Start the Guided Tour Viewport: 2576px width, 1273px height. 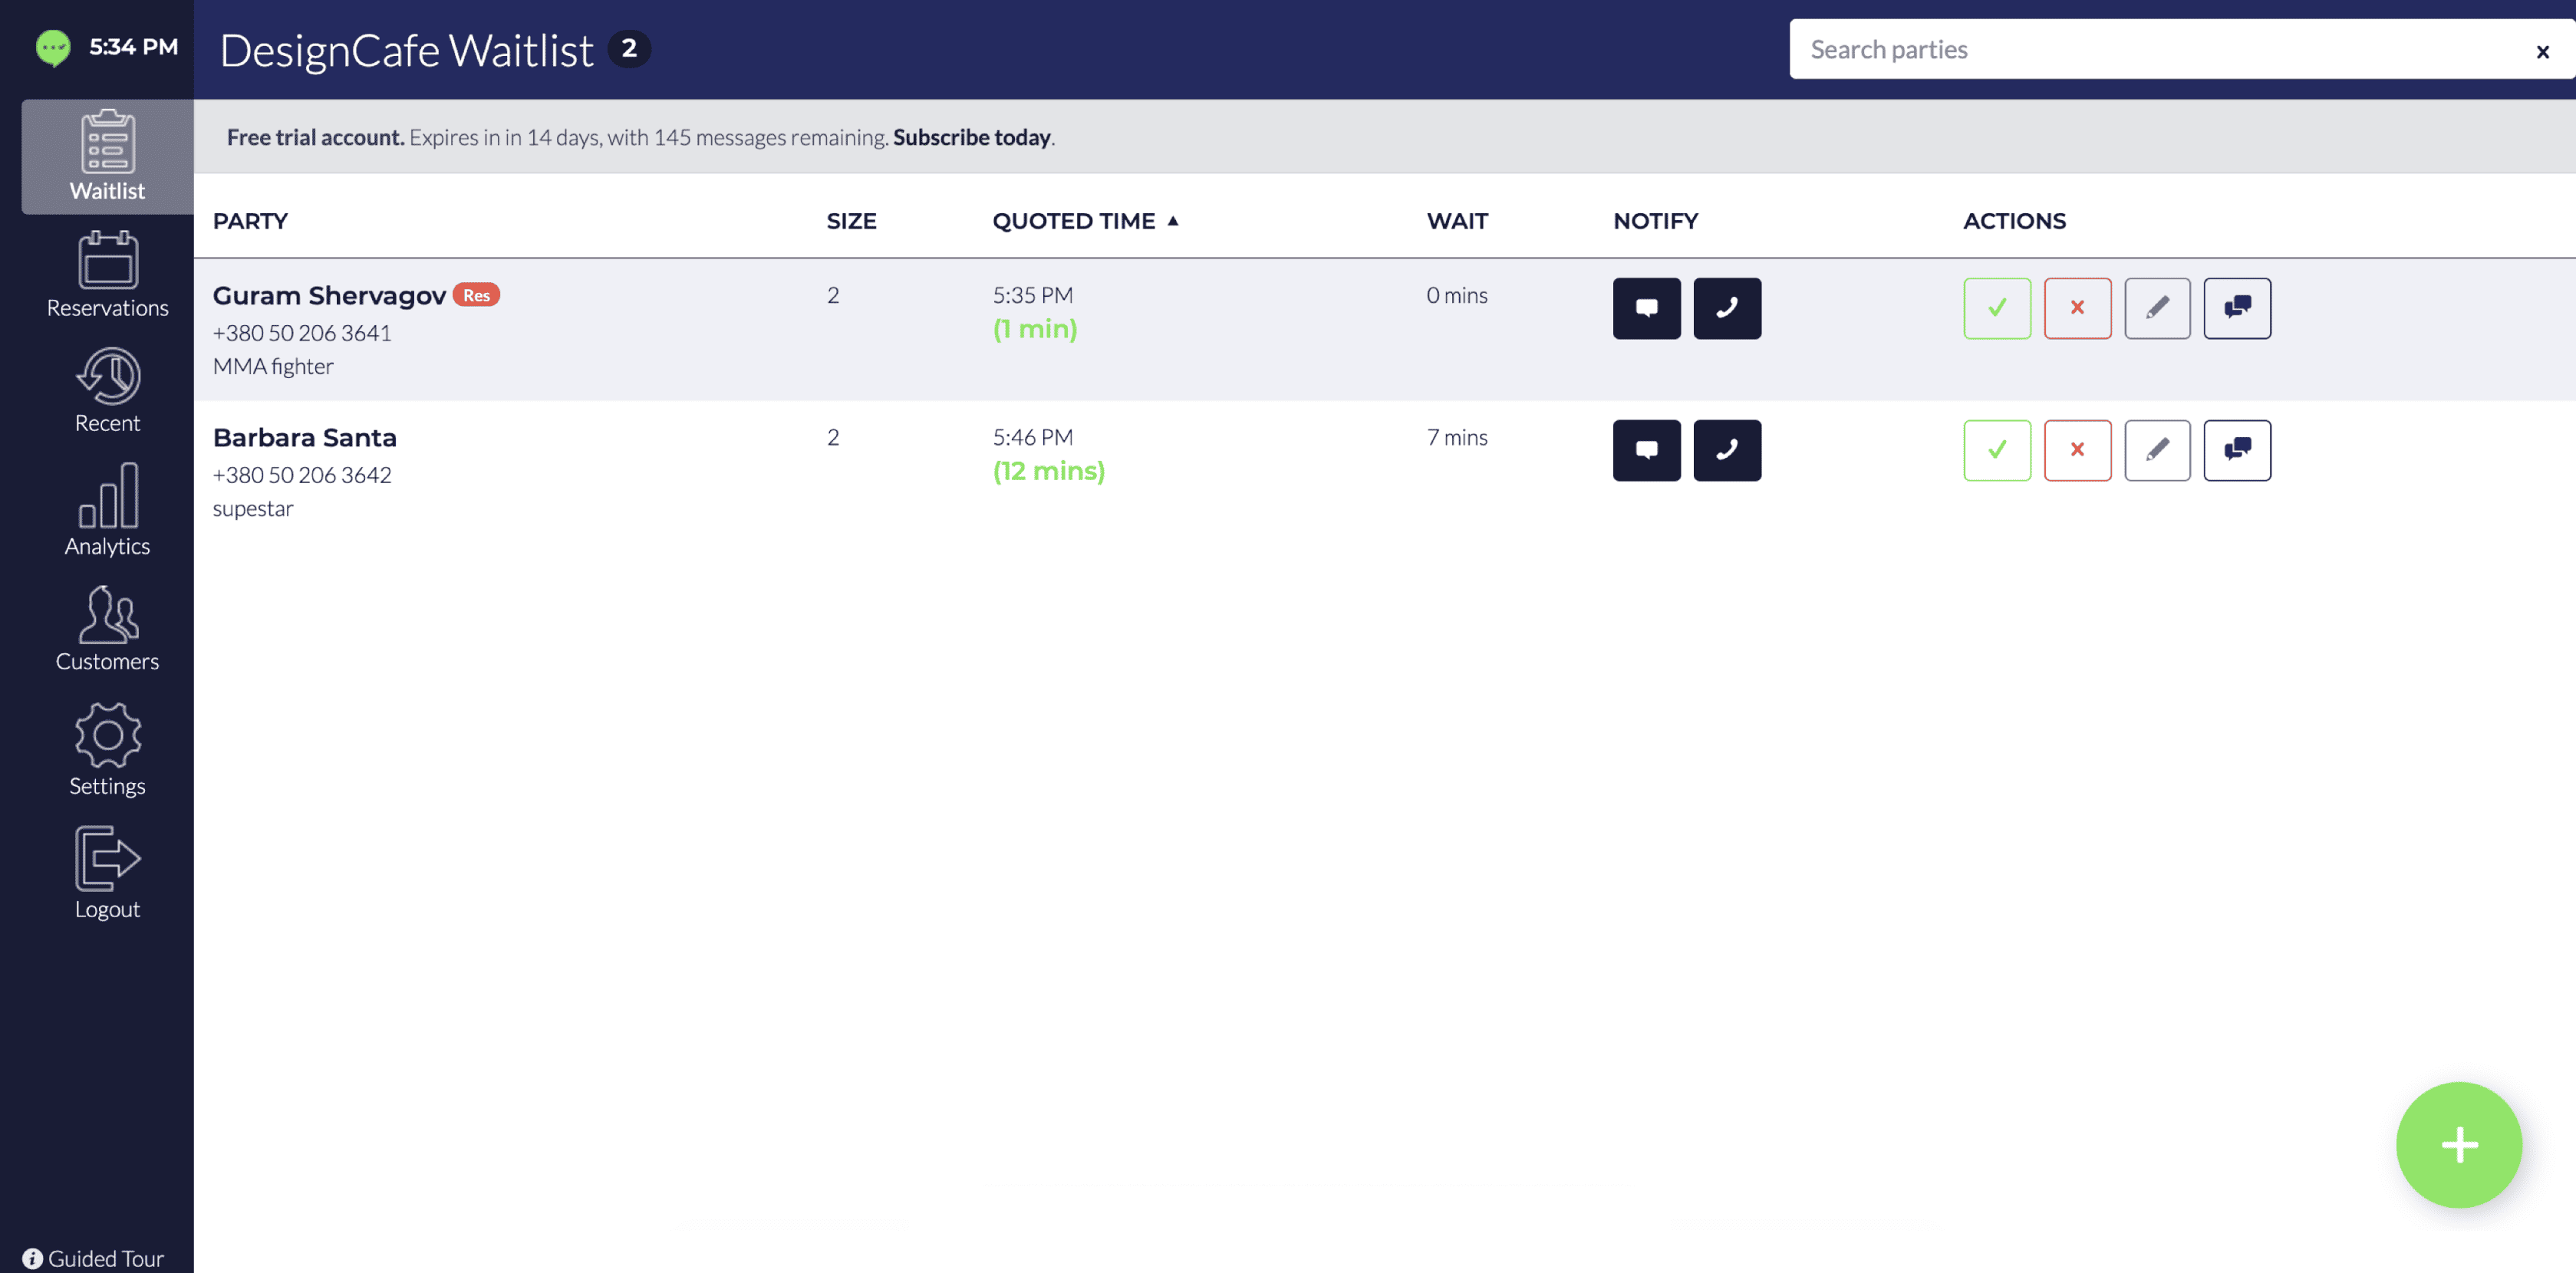pyautogui.click(x=94, y=1258)
